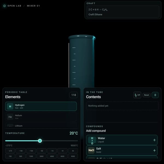Set temperature preset to 500
This screenshot has height=164, width=164.
20,156
